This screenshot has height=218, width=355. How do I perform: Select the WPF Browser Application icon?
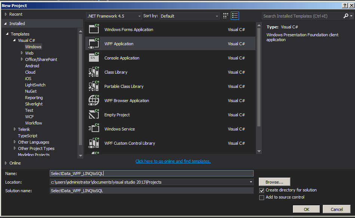94,101
